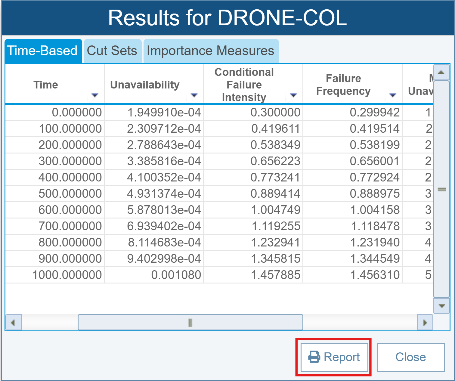This screenshot has width=455, height=381.
Task: Click the horizontal scrollbar thumb
Action: [190, 323]
